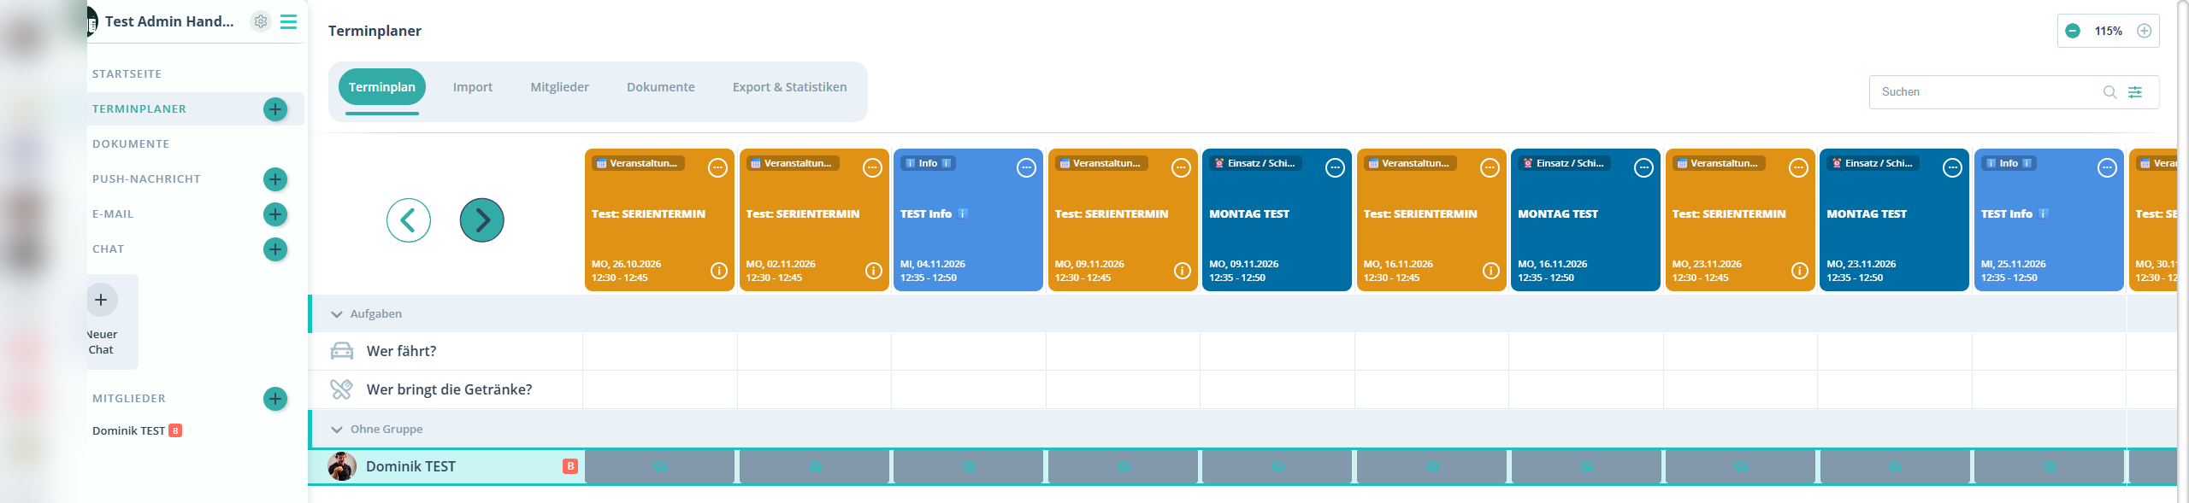
Task: Open the filter sliders icon beside search
Action: point(2135,92)
